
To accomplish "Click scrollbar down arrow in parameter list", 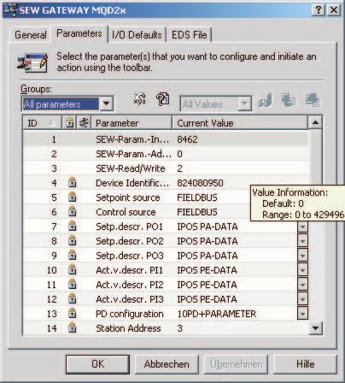I will tap(315, 328).
